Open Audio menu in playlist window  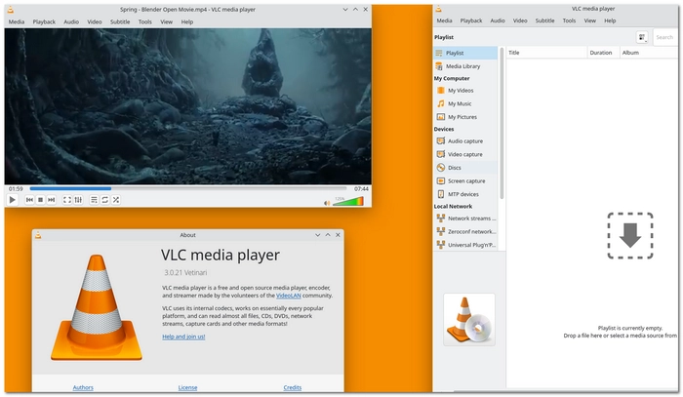498,20
